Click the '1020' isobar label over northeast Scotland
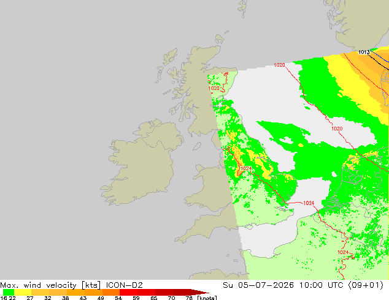The image size is (389, 300). tap(214, 88)
